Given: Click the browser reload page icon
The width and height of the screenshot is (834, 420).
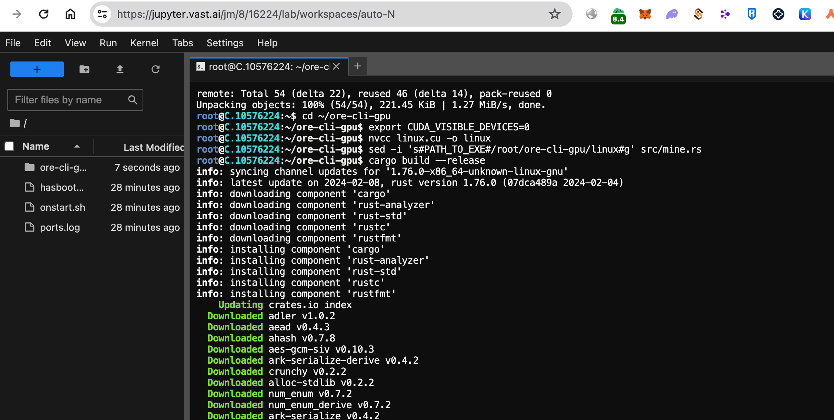Looking at the screenshot, I should coord(44,14).
